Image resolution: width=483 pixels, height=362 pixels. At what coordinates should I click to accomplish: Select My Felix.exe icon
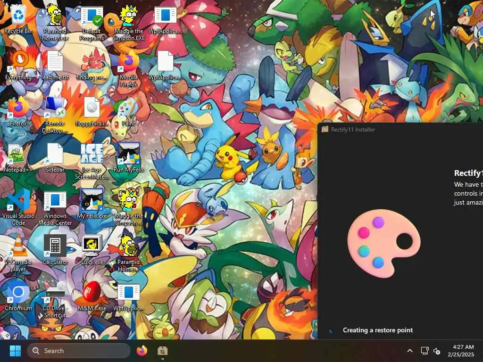click(92, 204)
